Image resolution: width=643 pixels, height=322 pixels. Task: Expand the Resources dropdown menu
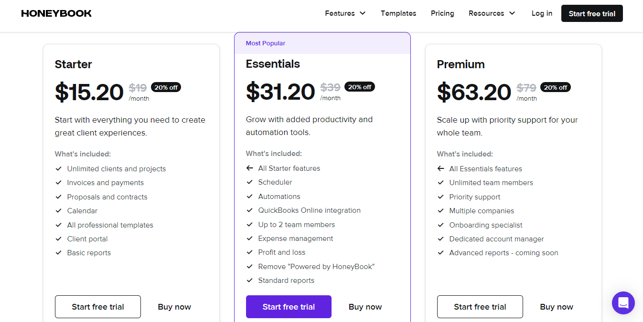point(492,13)
